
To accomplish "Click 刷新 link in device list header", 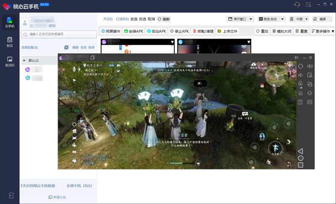I will [76, 47].
